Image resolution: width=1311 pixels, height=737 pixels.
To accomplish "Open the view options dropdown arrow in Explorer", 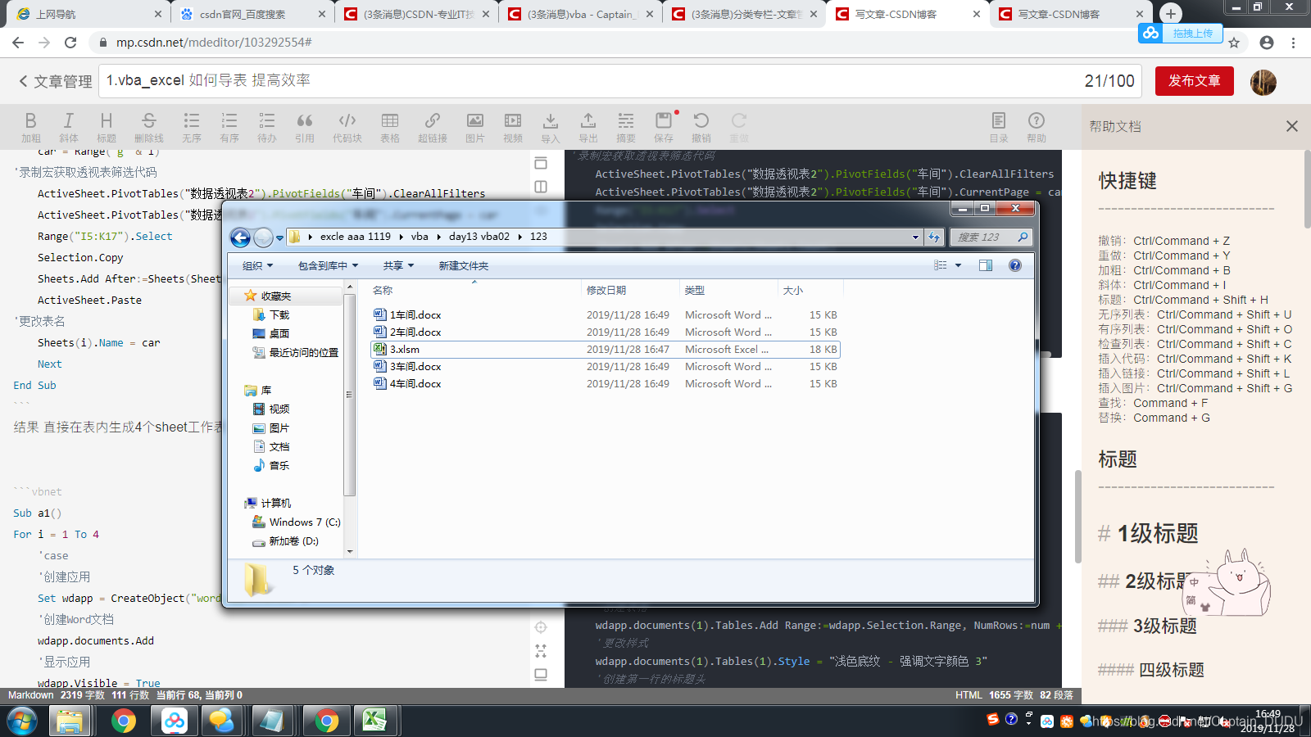I will click(958, 265).
